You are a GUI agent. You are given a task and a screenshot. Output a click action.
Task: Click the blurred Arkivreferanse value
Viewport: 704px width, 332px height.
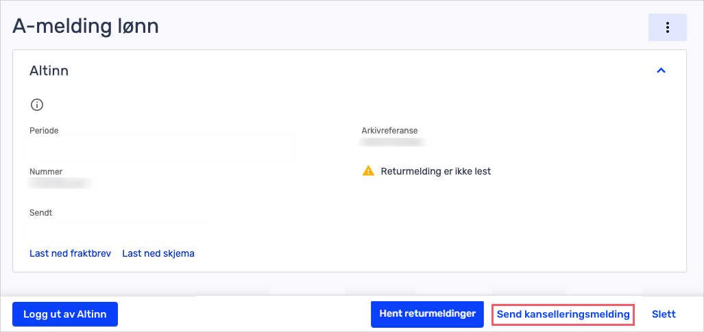[x=393, y=142]
